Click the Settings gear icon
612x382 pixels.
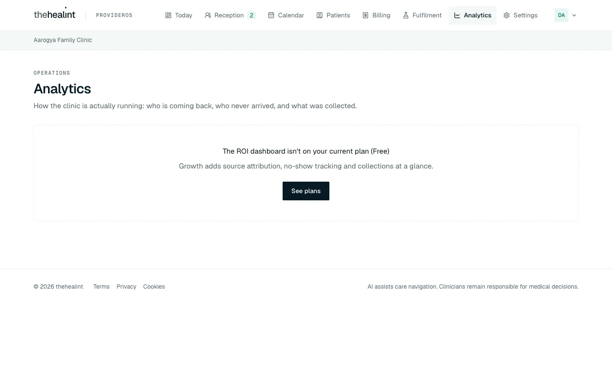[x=507, y=15]
